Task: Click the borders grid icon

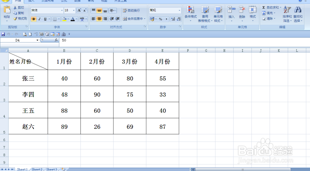Action: coord(55,19)
